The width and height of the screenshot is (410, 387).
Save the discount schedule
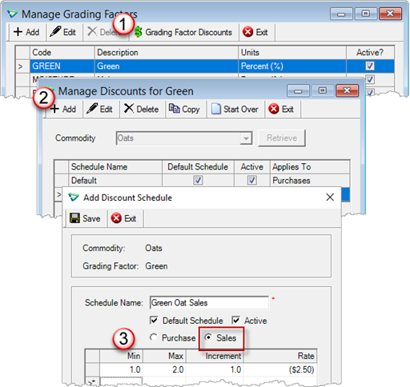click(85, 218)
